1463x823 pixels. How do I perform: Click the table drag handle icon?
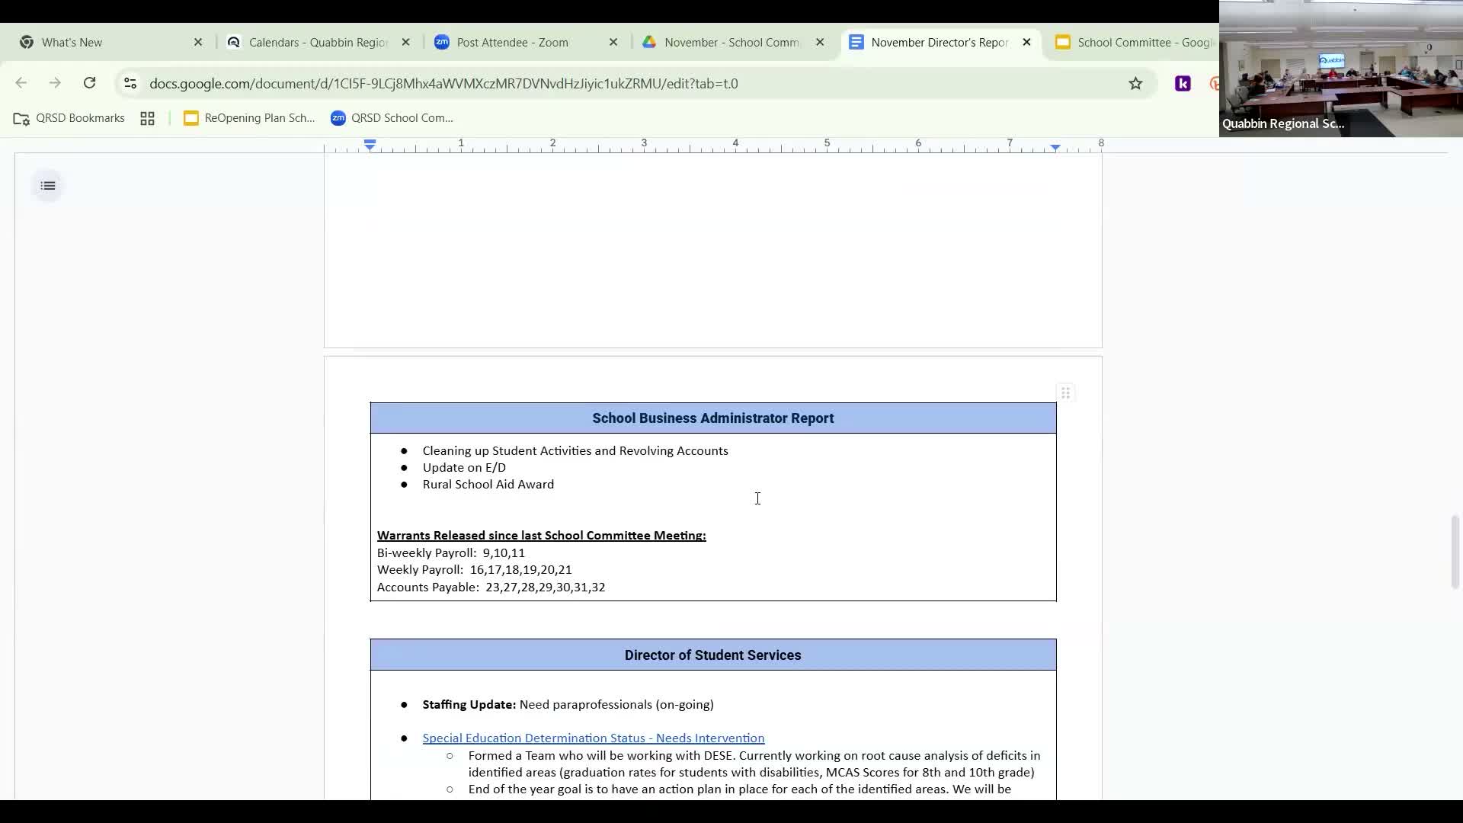coord(1065,393)
